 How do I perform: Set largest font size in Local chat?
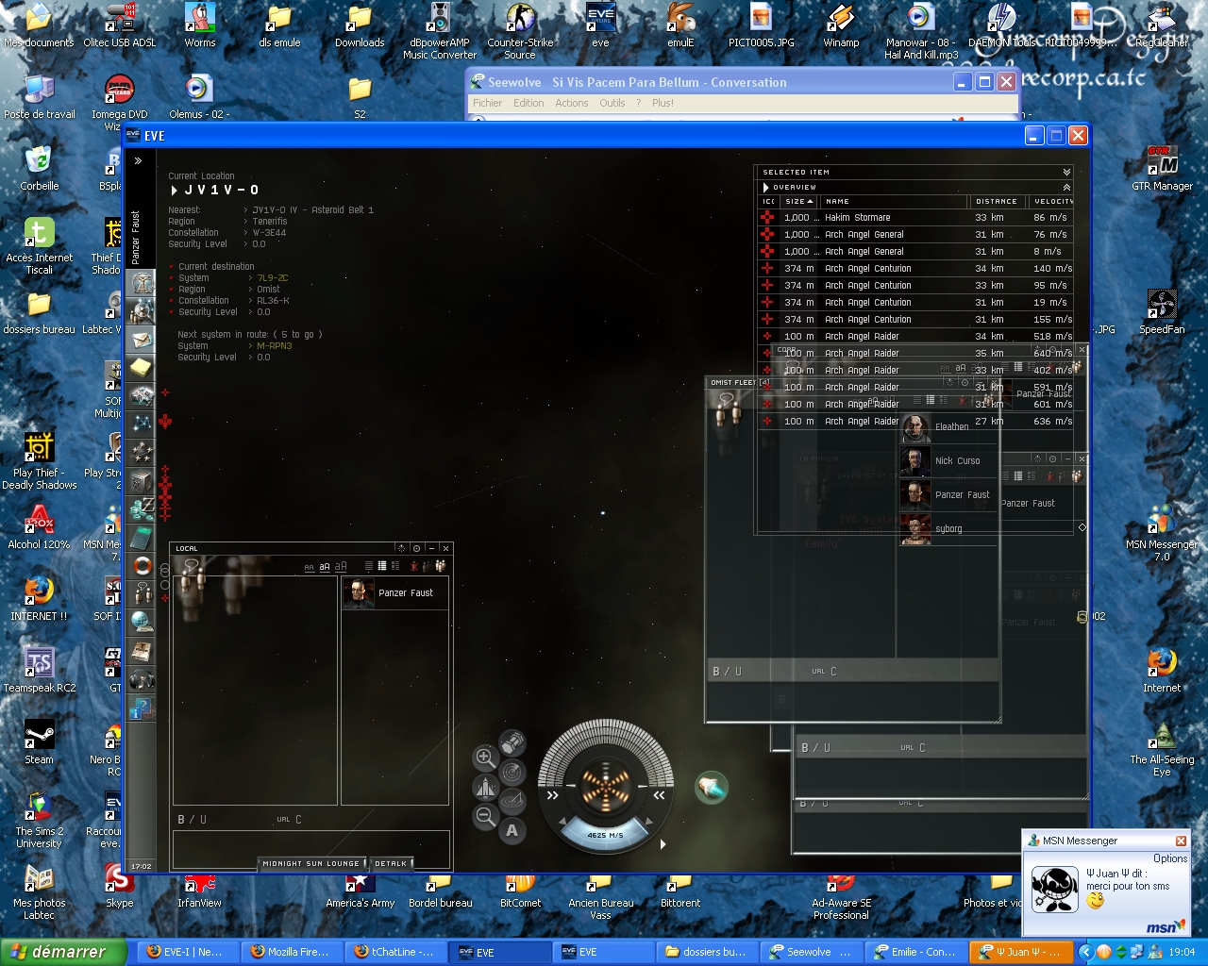[x=341, y=567]
